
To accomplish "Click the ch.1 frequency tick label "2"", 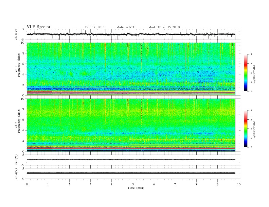I will (24, 85).
